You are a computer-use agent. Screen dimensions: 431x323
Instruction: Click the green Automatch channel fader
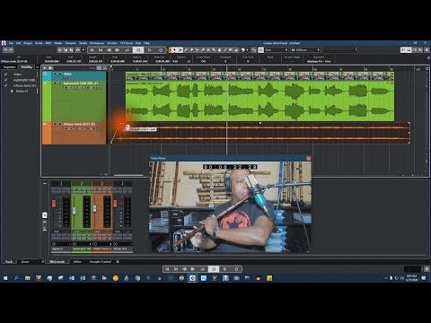pyautogui.click(x=75, y=211)
